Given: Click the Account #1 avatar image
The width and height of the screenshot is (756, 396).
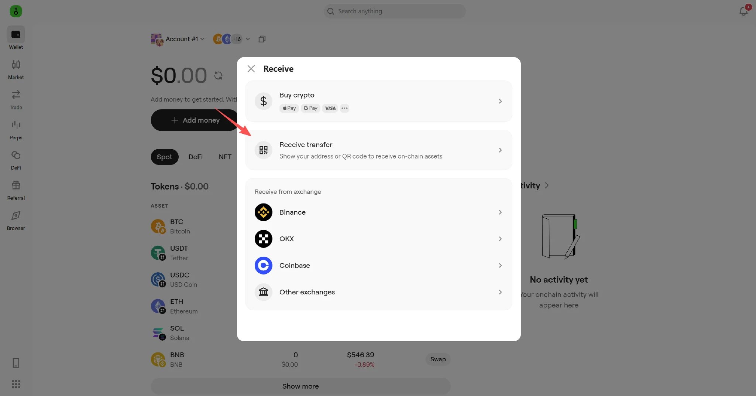Looking at the screenshot, I should click(157, 39).
